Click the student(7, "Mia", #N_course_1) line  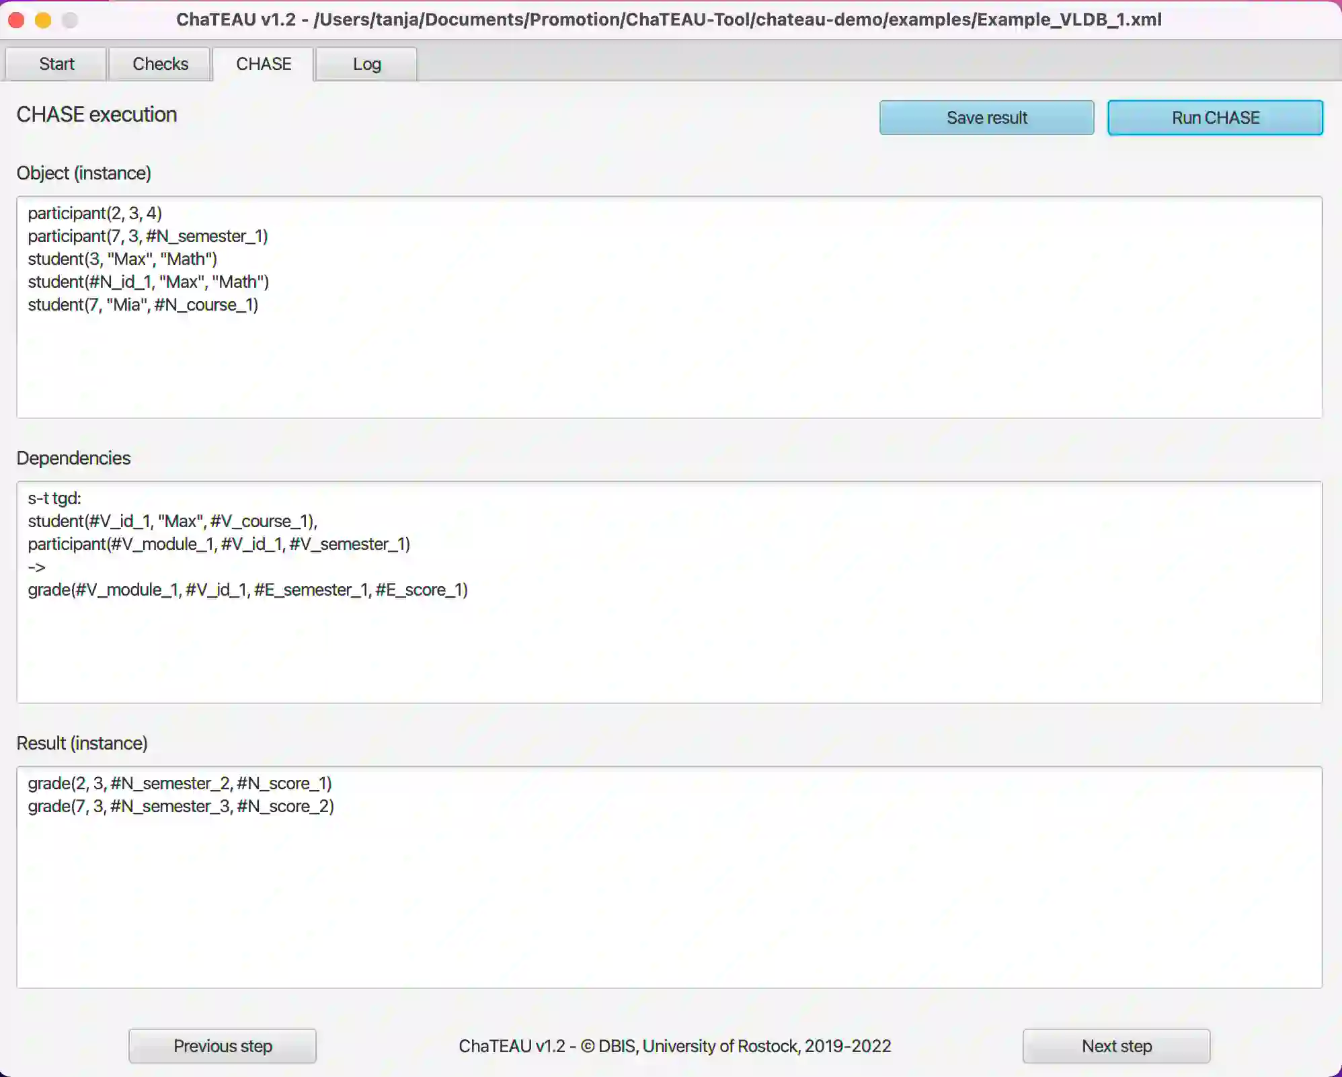pyautogui.click(x=143, y=305)
